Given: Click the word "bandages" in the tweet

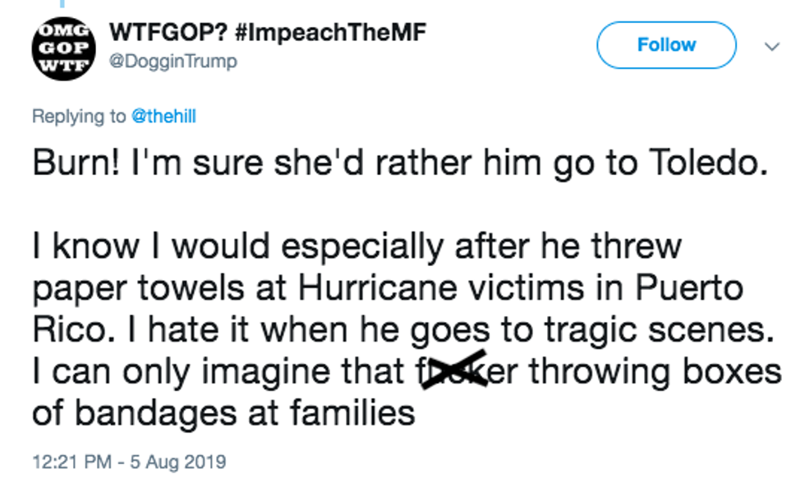Looking at the screenshot, I should click(156, 412).
